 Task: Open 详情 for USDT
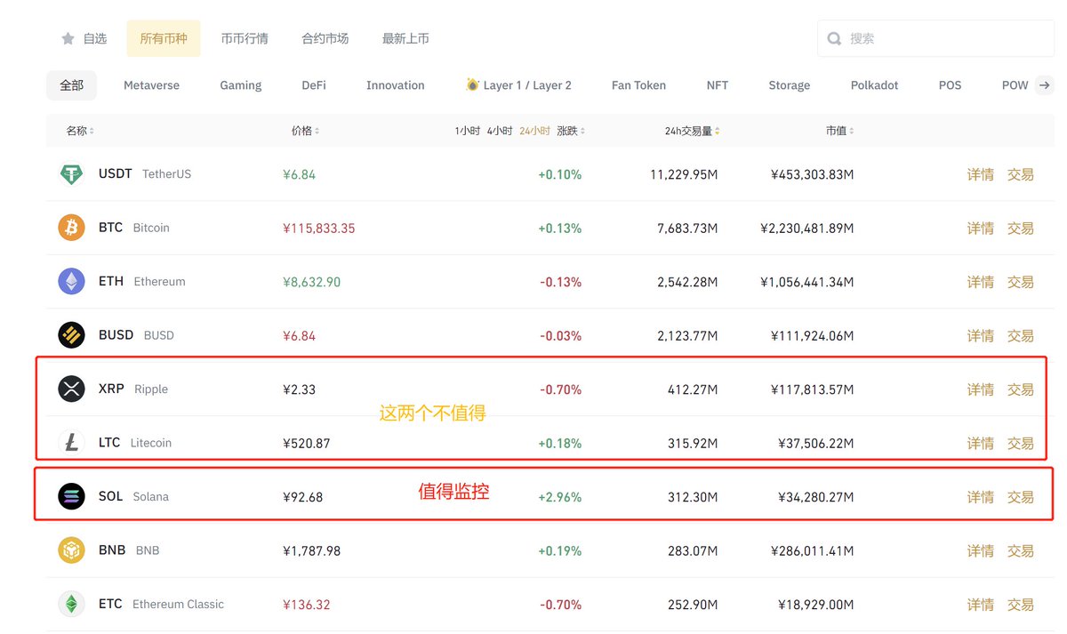(x=981, y=174)
